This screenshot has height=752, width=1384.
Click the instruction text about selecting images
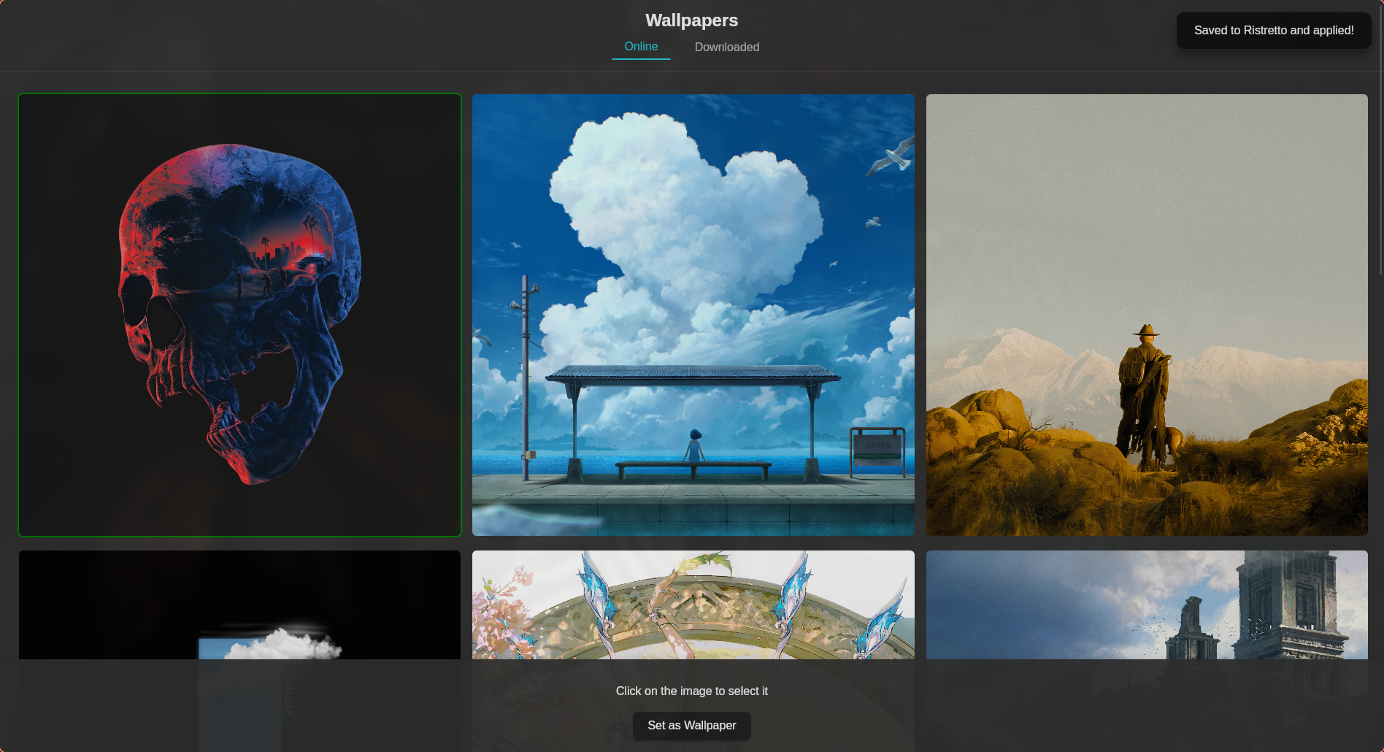click(691, 691)
